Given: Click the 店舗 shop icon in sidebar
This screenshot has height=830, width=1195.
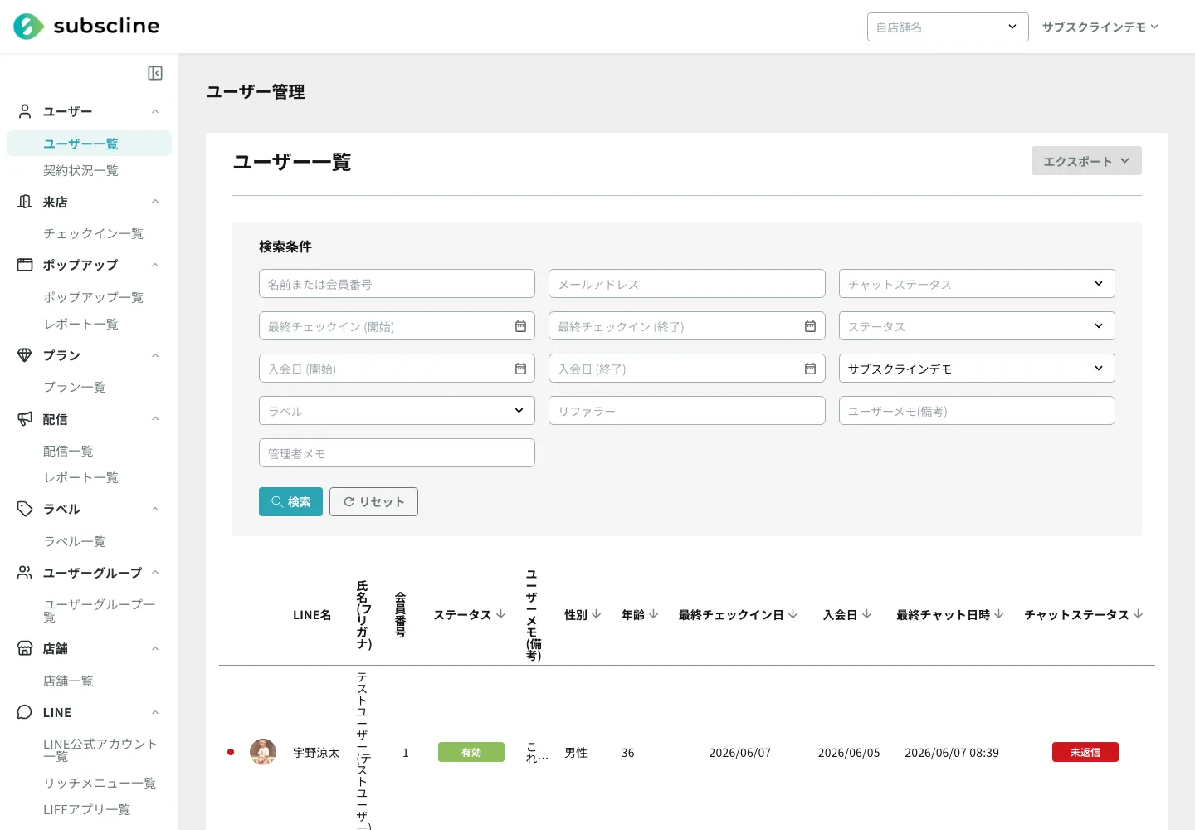Looking at the screenshot, I should (25, 648).
